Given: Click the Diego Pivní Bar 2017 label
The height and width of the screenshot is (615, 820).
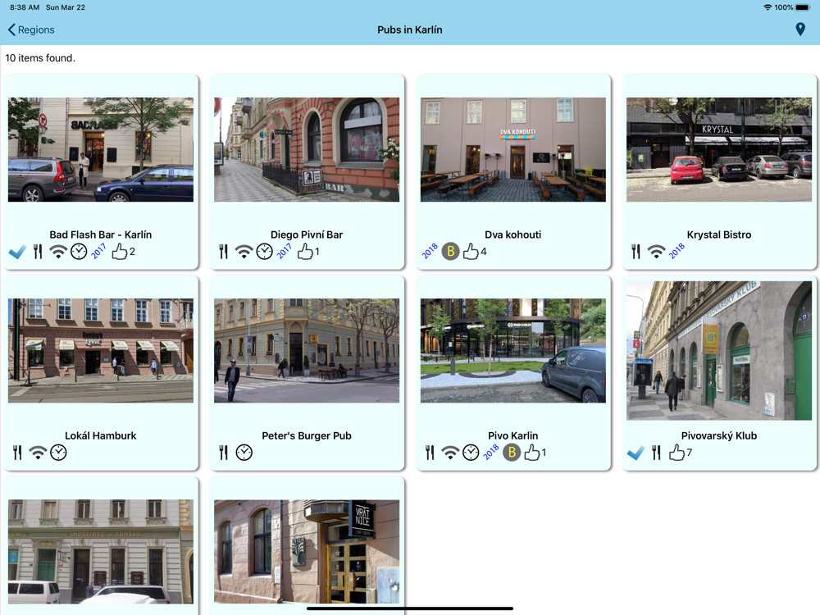Looking at the screenshot, I should [x=284, y=251].
